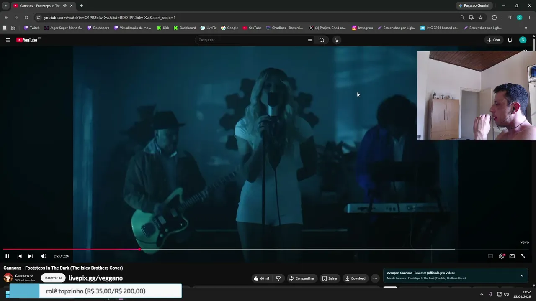
Task: Reload the current page
Action: click(26, 18)
